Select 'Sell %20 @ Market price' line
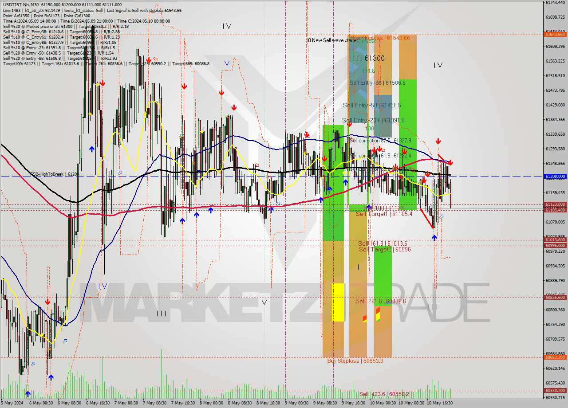Image resolution: width=568 pixels, height=408 pixels. [66, 26]
